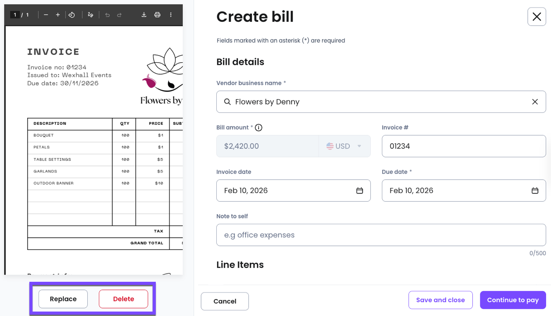Delete the uploaded invoice file
Screen dimensions: 551x316
click(x=123, y=299)
